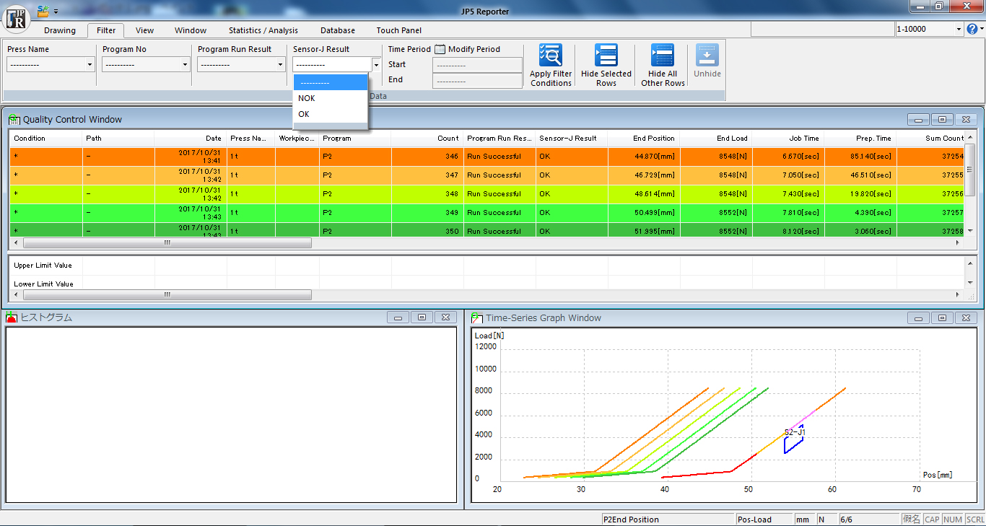Click the Apply Filter Conditions icon
The width and height of the screenshot is (986, 526).
point(550,56)
